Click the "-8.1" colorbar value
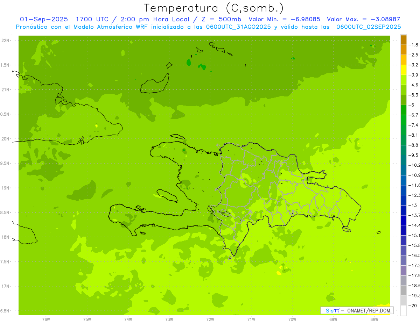 click(413, 135)
